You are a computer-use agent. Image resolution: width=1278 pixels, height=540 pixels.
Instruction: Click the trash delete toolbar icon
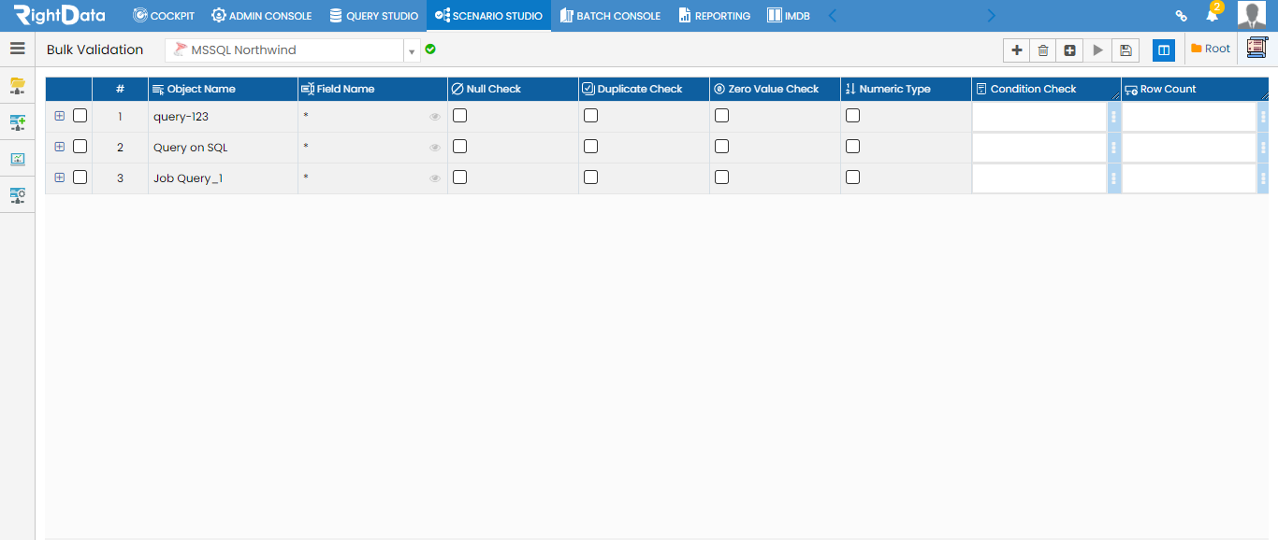pos(1043,50)
